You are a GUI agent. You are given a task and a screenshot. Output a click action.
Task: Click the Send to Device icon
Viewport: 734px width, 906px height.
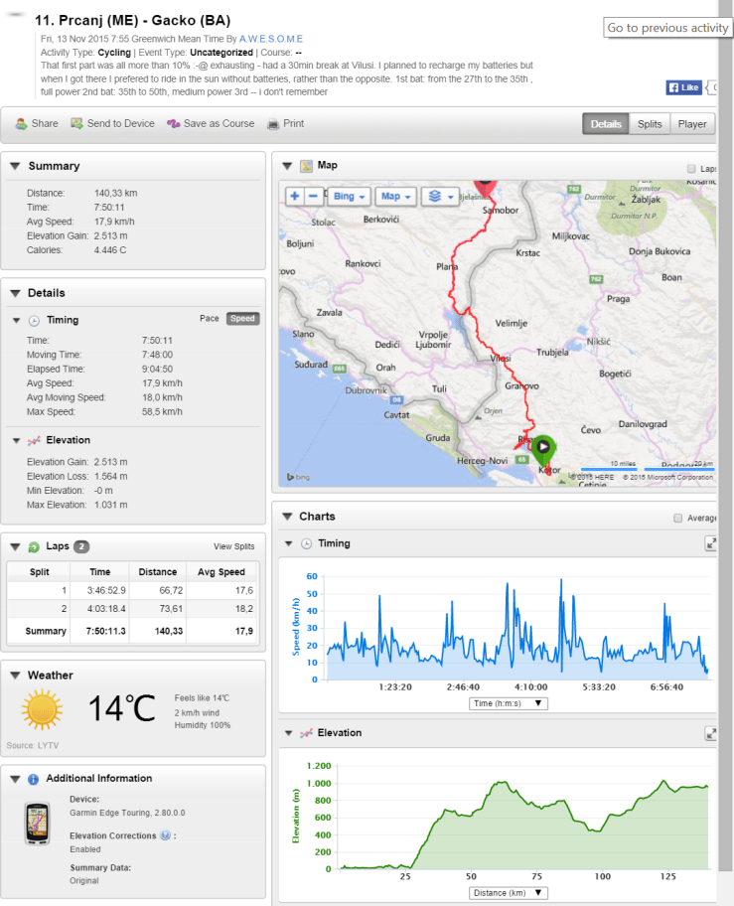[77, 124]
